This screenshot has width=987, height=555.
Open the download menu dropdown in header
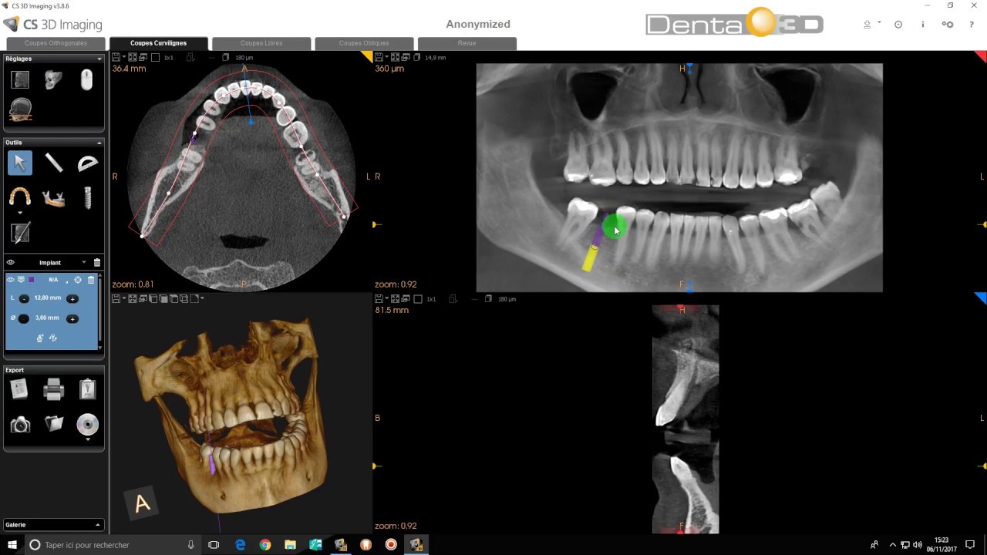878,24
